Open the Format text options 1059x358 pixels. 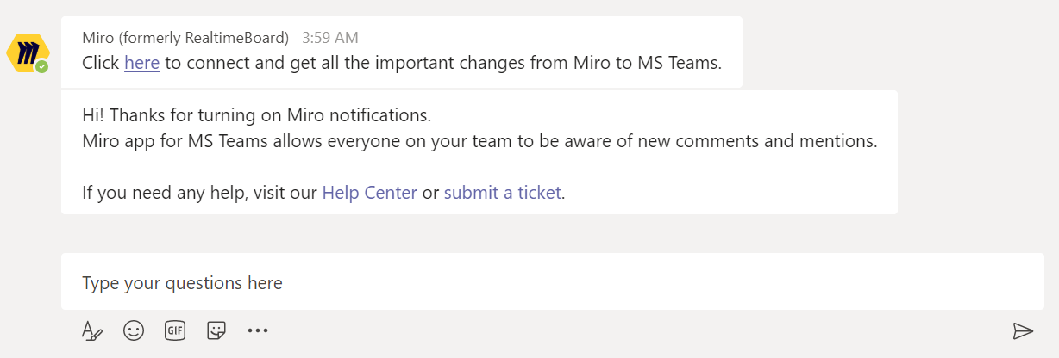pyautogui.click(x=91, y=330)
